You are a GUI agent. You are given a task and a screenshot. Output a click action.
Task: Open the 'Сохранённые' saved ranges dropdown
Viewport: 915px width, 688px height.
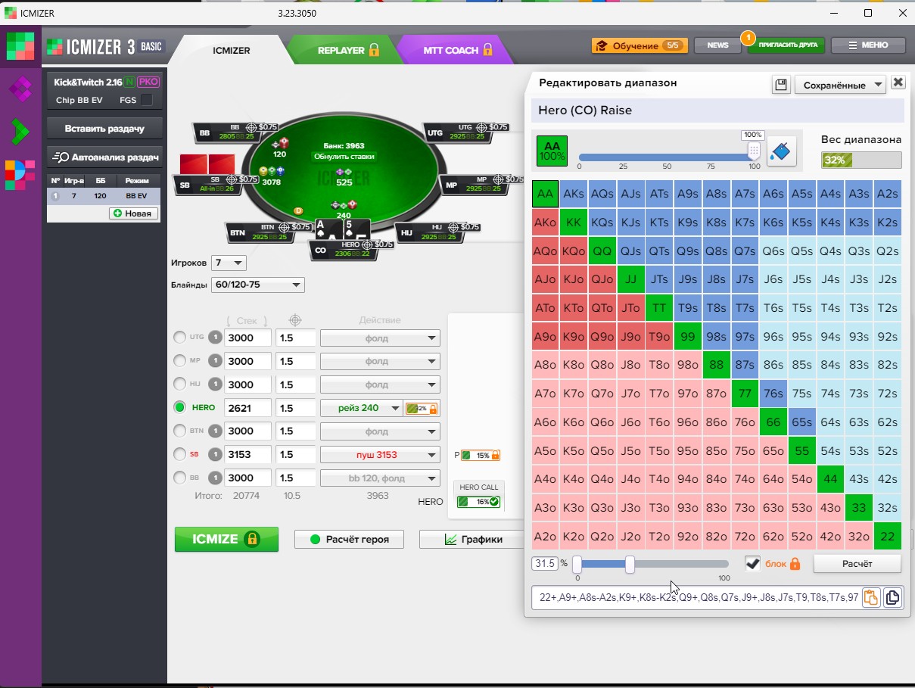[x=840, y=85]
